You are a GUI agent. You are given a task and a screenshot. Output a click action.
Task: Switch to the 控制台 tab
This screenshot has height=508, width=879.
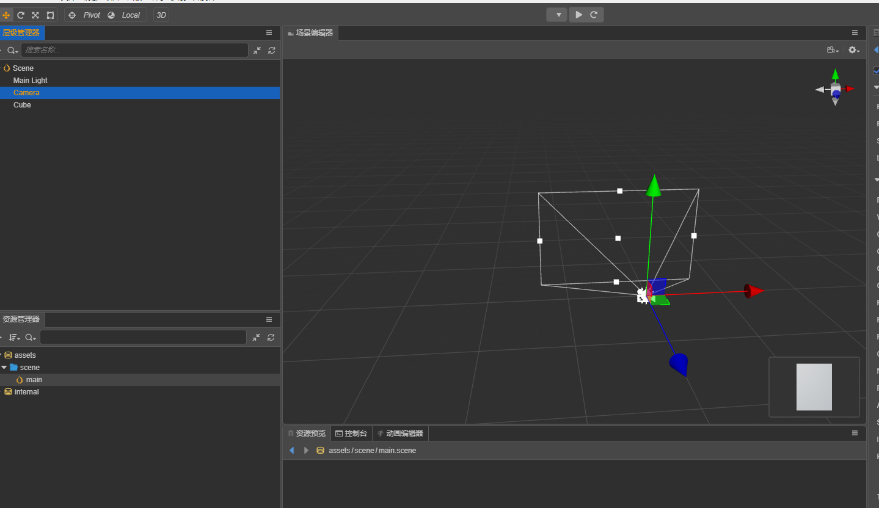352,434
